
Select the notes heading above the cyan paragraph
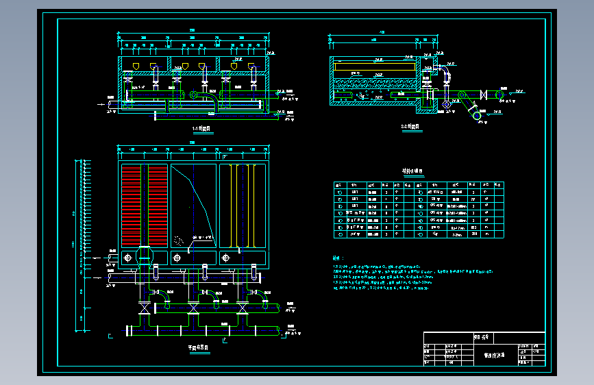click(x=338, y=258)
